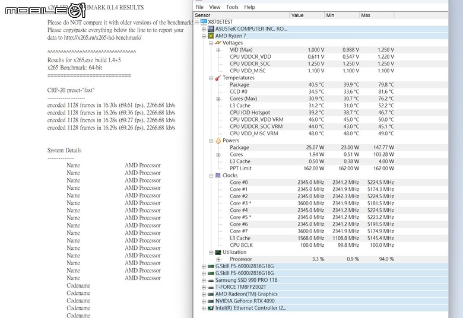The height and width of the screenshot is (318, 463).
Task: Select the Core #3 * clock row
Action: (x=312, y=203)
